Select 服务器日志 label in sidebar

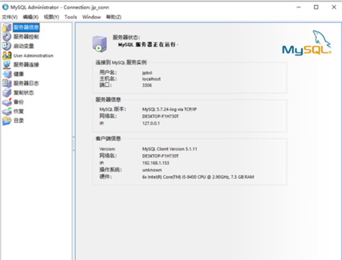click(x=26, y=83)
